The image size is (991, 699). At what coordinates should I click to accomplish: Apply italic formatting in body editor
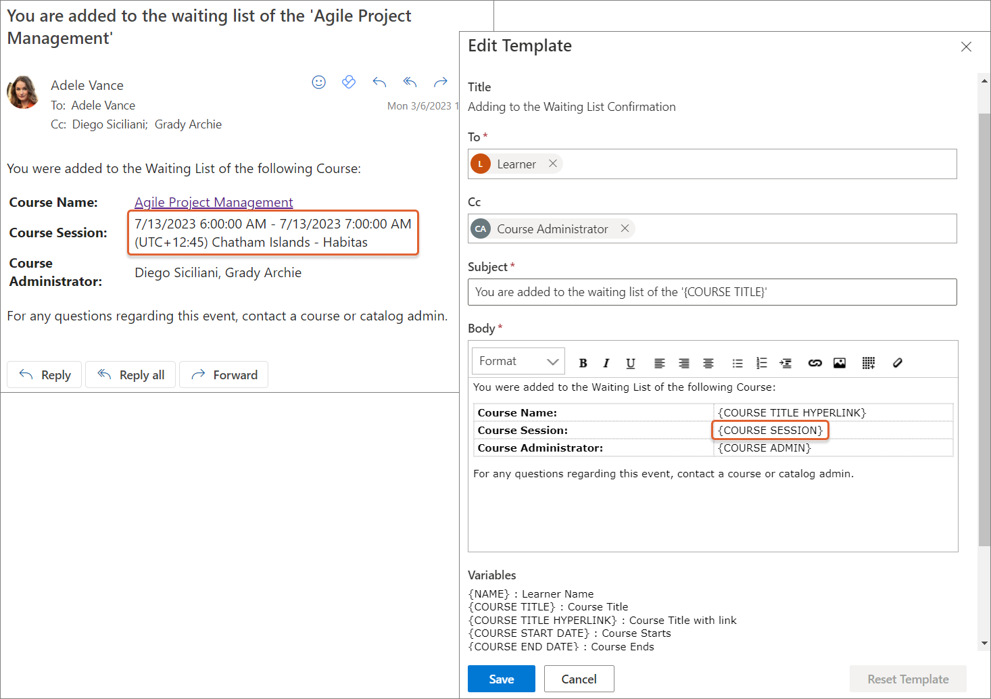tap(606, 363)
